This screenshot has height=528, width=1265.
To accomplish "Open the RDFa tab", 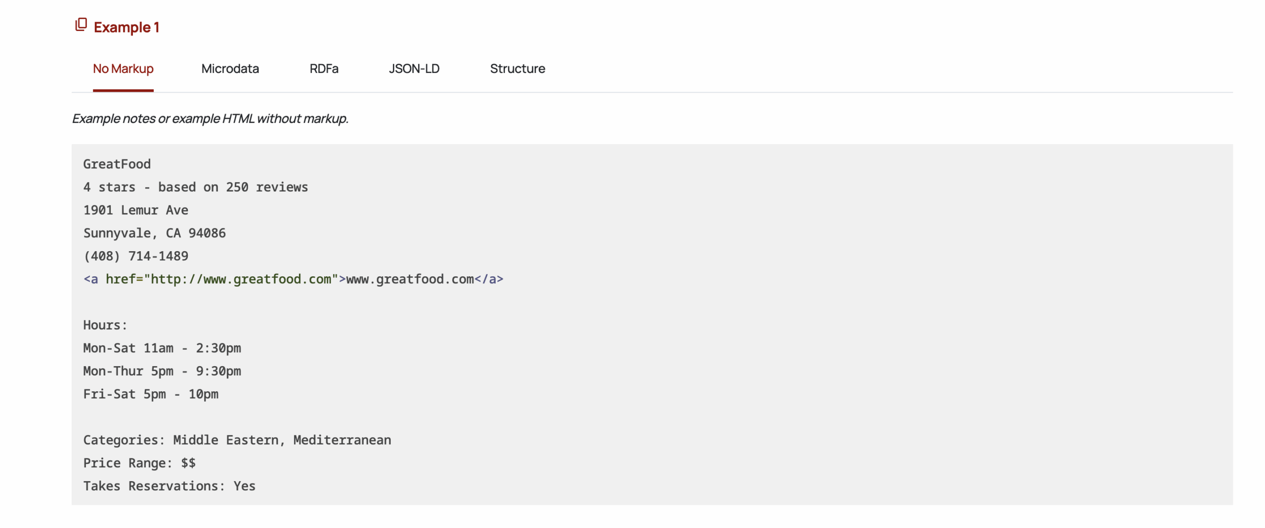I will click(x=324, y=69).
